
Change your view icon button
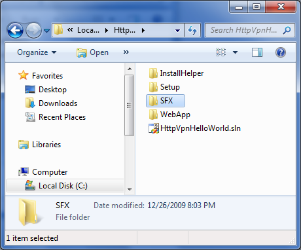tap(221, 52)
